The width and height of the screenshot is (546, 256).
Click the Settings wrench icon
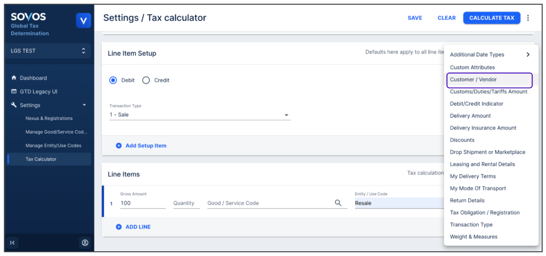click(14, 105)
